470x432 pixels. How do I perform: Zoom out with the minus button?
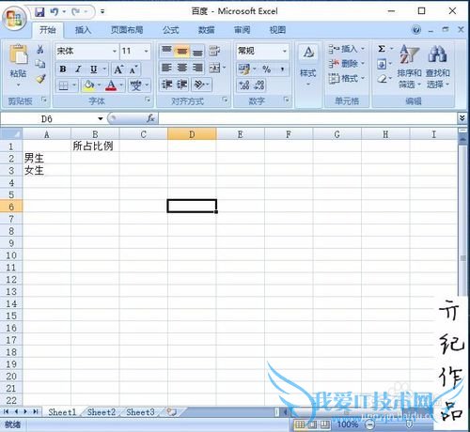370,424
